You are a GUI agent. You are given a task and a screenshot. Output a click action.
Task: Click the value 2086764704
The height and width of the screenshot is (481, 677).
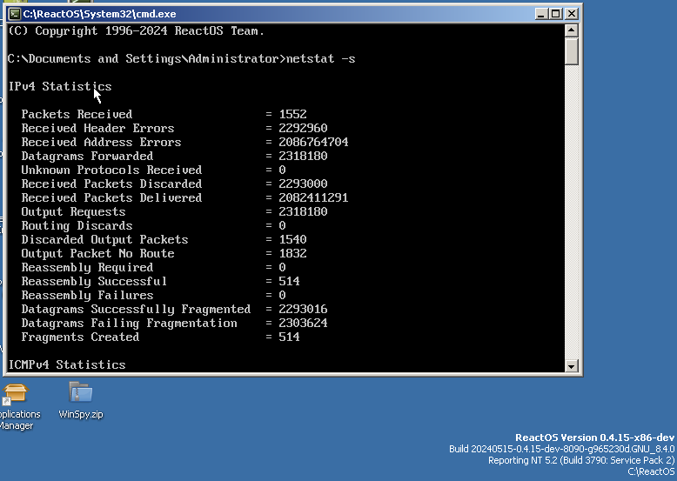pyautogui.click(x=313, y=142)
